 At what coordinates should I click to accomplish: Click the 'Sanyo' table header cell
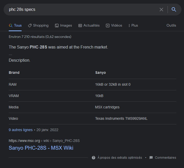pos(100,73)
